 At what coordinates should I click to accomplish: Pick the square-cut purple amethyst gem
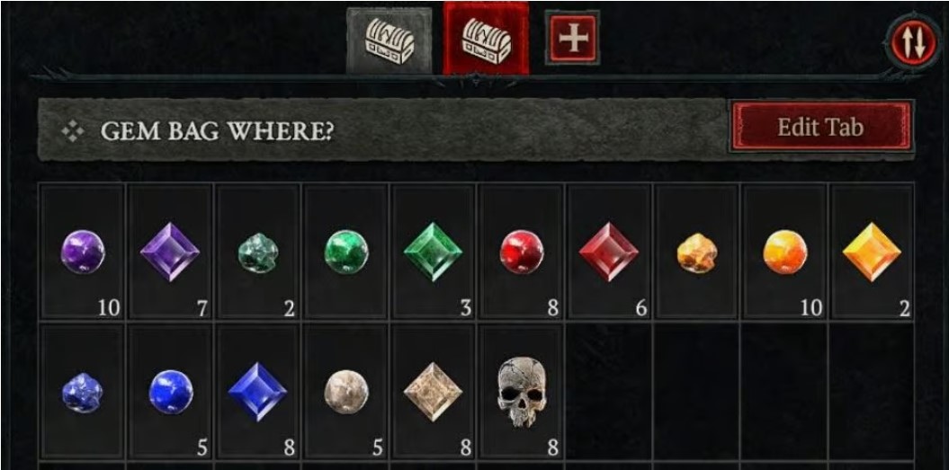pos(170,252)
